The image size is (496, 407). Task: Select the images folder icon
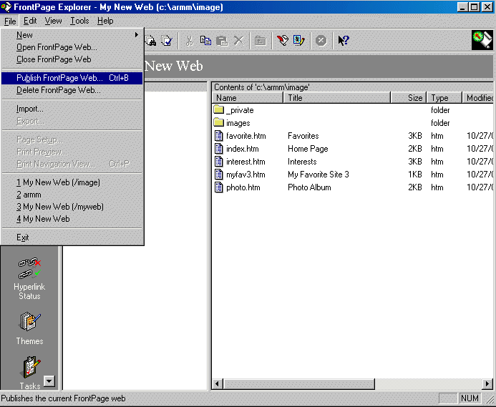coord(218,122)
